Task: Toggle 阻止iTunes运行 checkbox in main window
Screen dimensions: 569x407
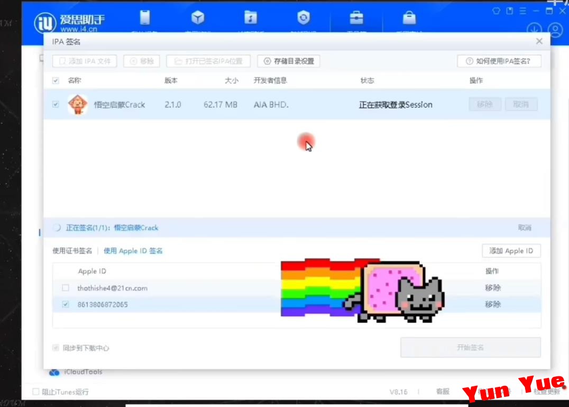Action: 35,392
